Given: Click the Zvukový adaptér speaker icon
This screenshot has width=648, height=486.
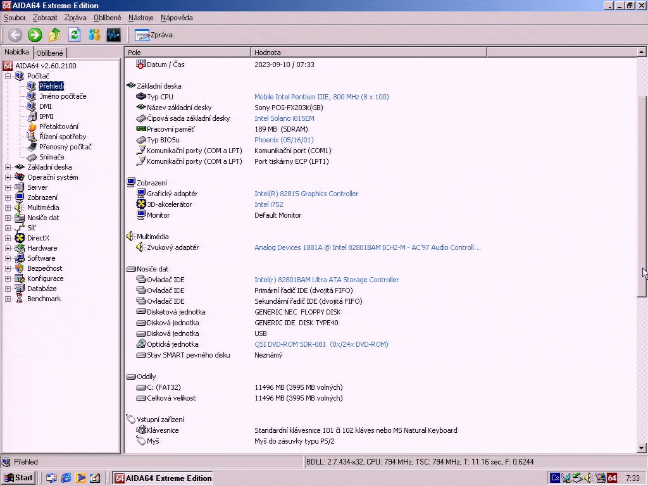Looking at the screenshot, I should [141, 247].
